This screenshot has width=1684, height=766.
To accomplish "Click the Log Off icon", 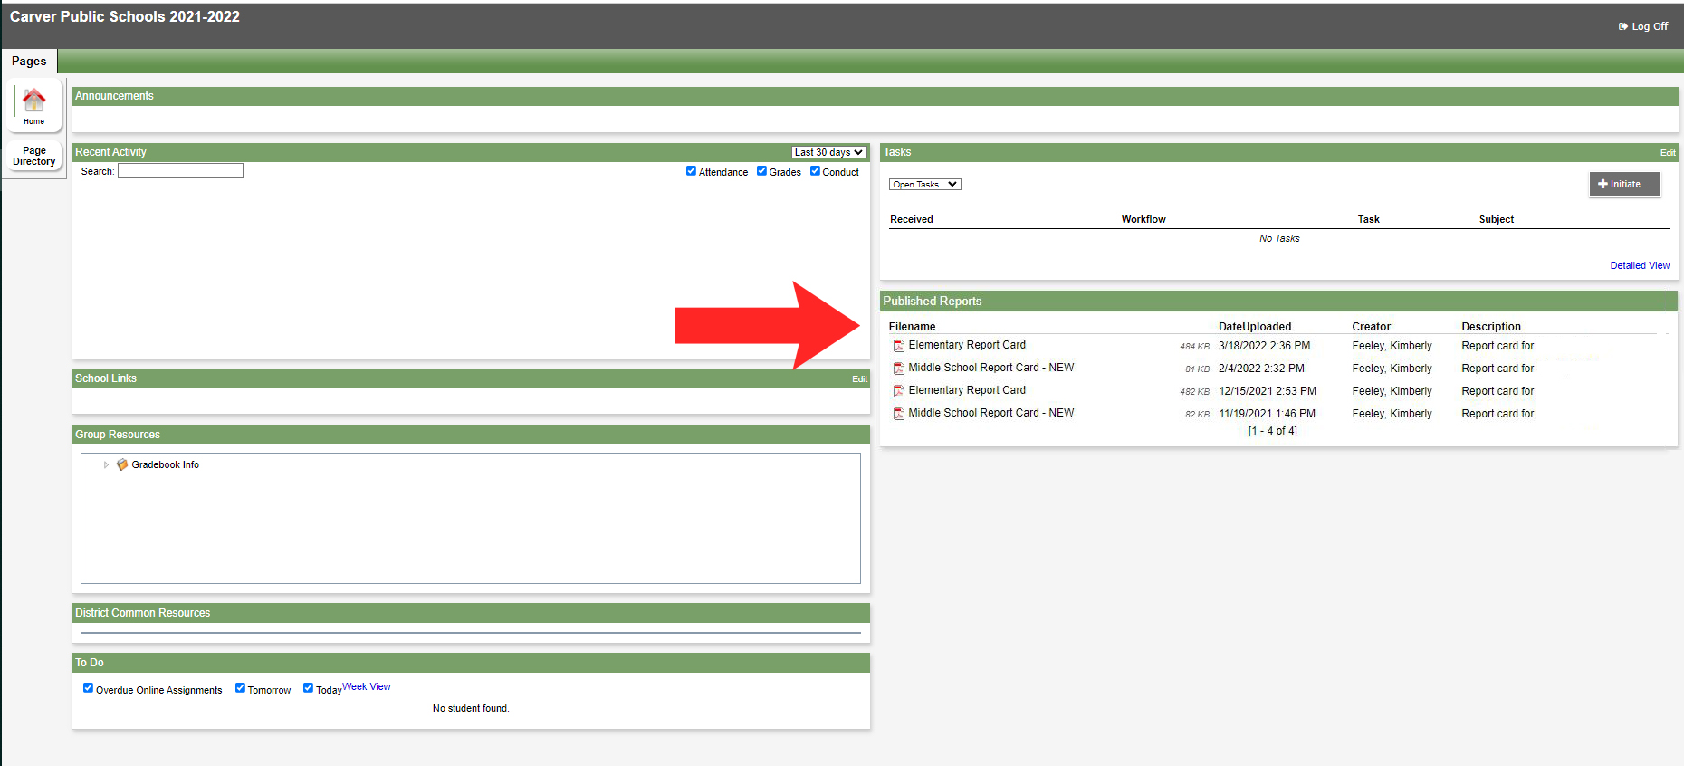I will click(1623, 26).
